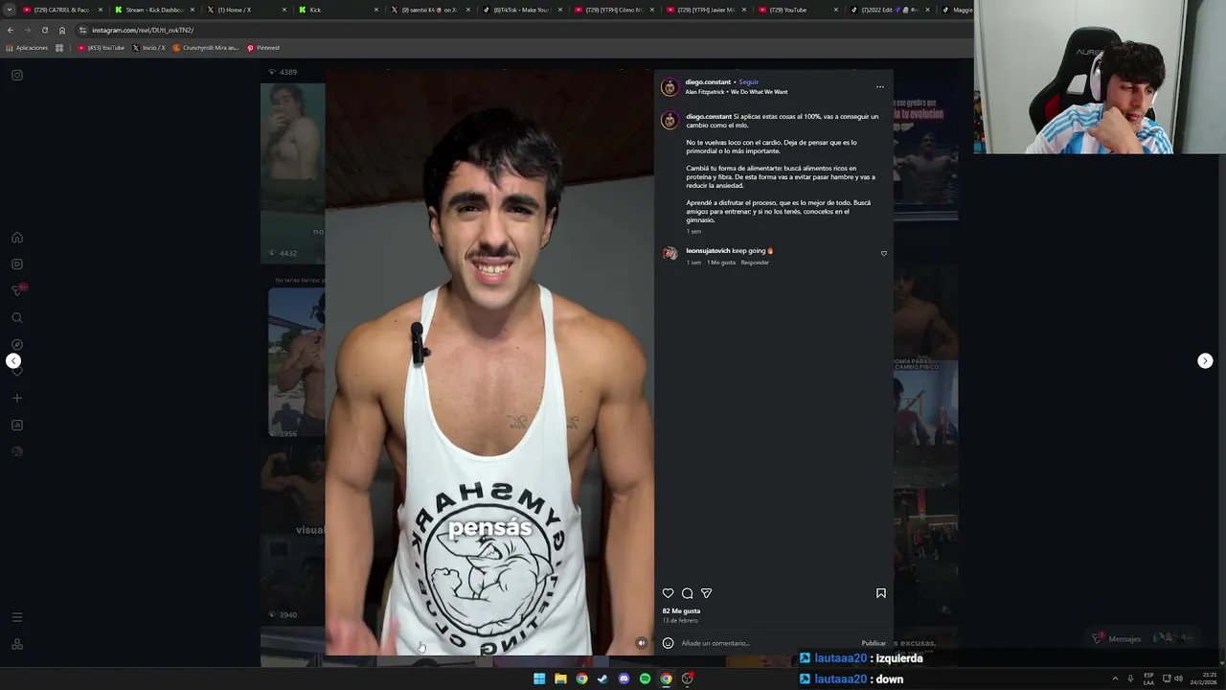Open Aplicaciones bookmarks shortcut
The image size is (1226, 690).
click(27, 48)
